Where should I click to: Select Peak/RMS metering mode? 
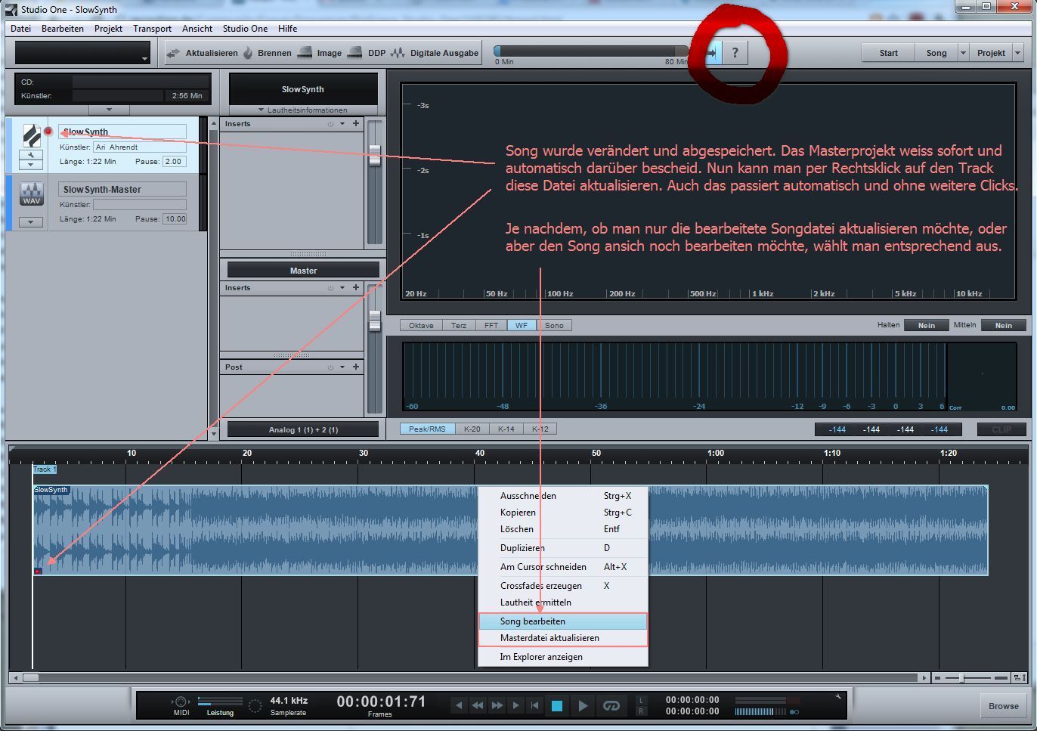coord(427,429)
